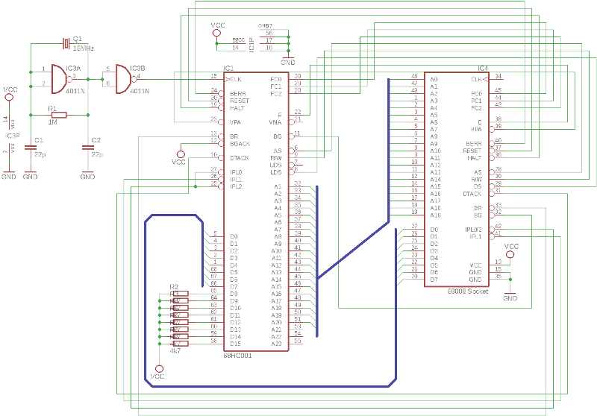Select the RESET pin on IC1
The image size is (597, 416).
[240, 101]
